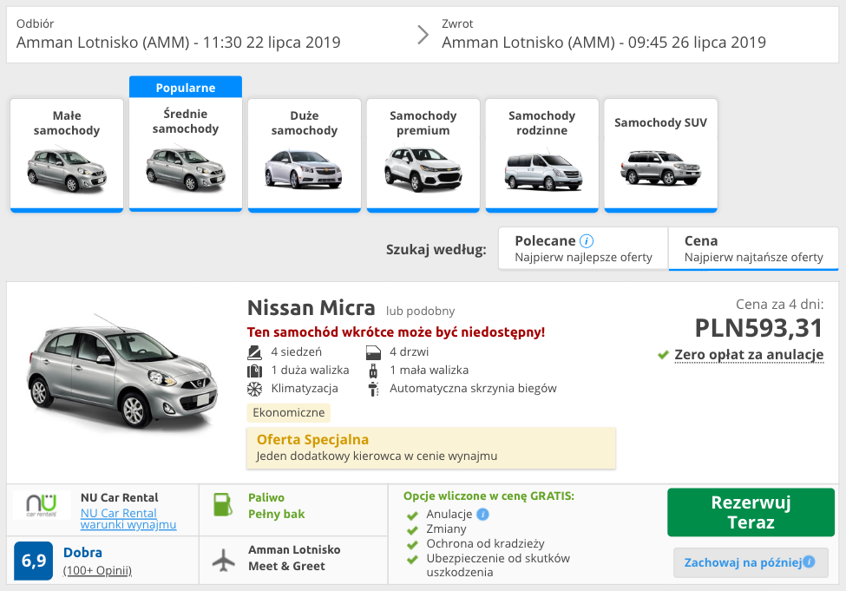Click the Anulacje info icon
The width and height of the screenshot is (846, 591).
click(x=483, y=515)
